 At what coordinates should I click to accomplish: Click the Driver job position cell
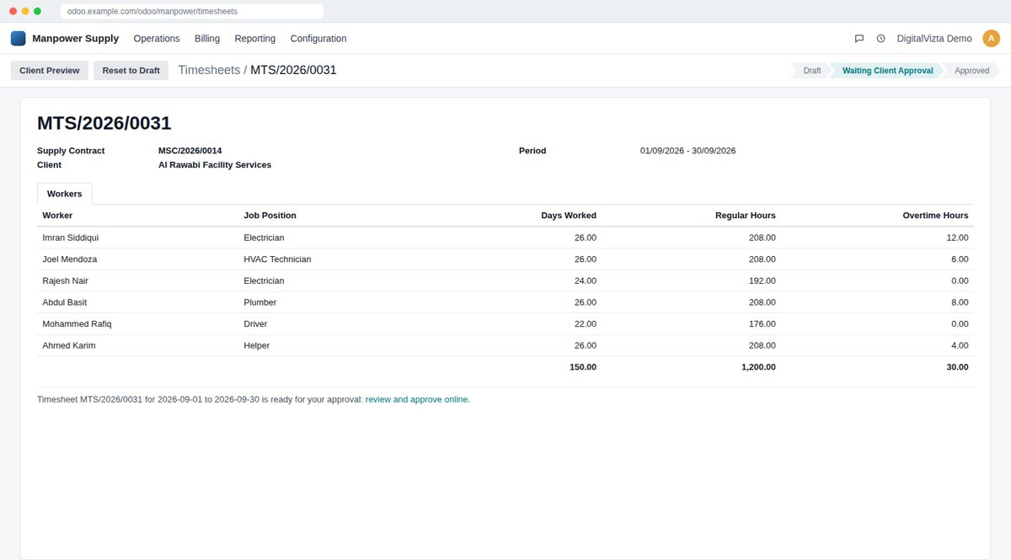pyautogui.click(x=255, y=324)
